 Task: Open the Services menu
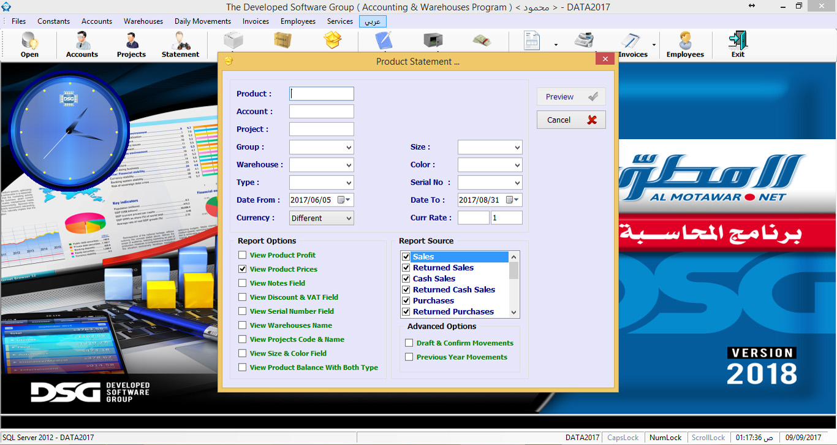coord(340,21)
